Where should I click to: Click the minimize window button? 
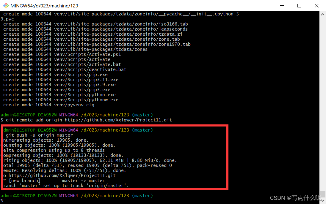pyautogui.click(x=282, y=6)
